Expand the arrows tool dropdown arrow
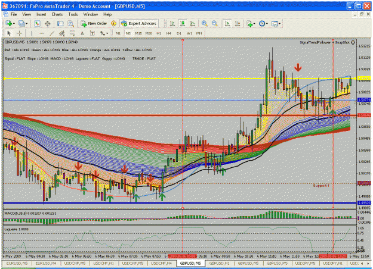The height and width of the screenshot is (269, 373). pyautogui.click(x=107, y=33)
